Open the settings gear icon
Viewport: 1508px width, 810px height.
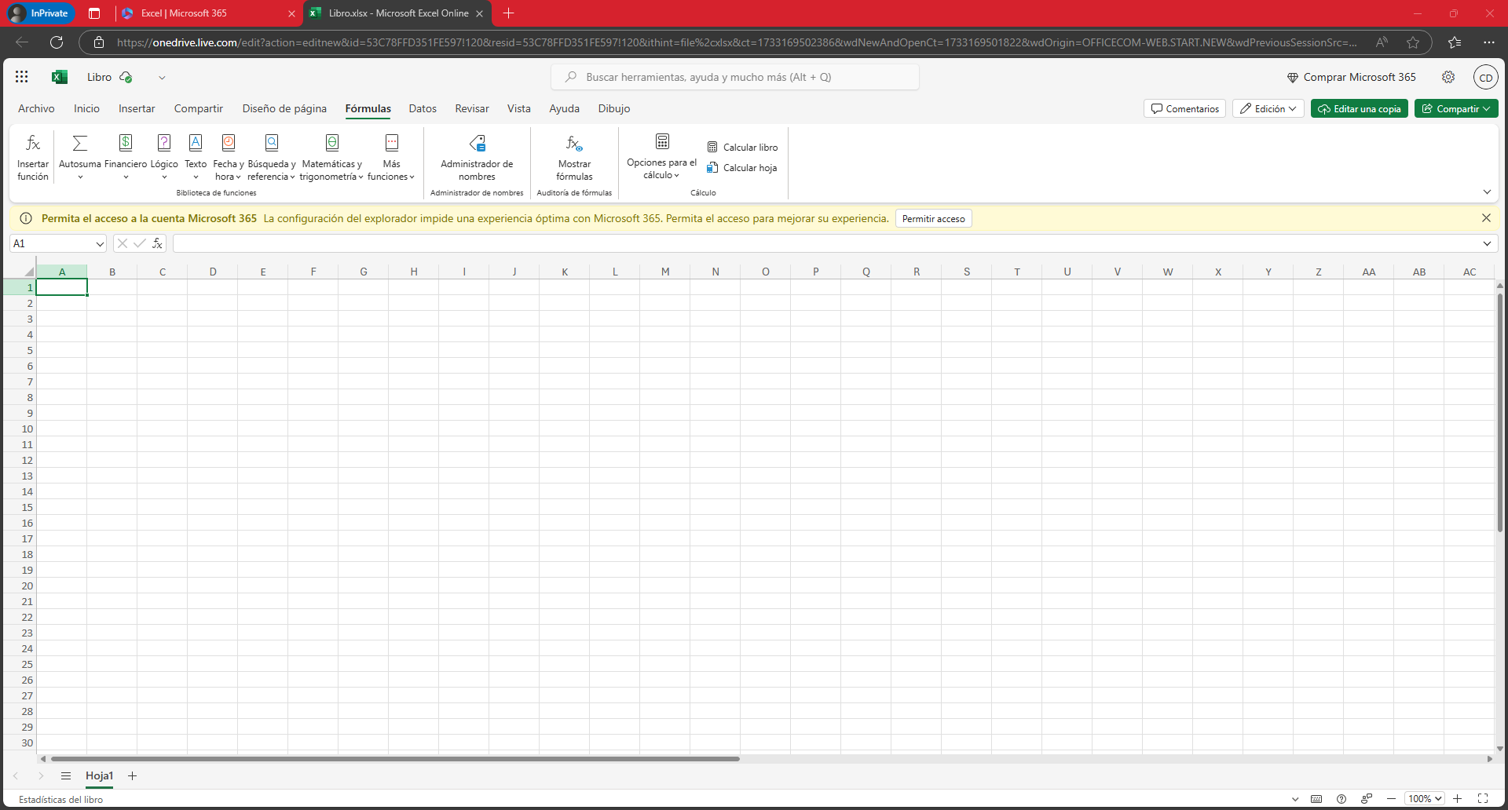[1448, 77]
